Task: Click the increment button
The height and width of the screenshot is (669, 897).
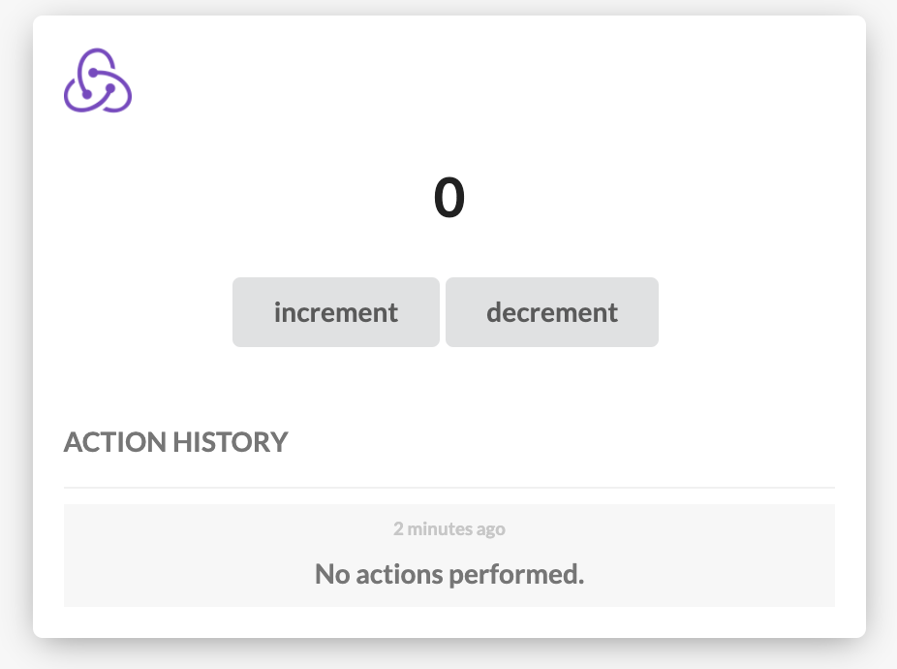Action: pos(336,312)
